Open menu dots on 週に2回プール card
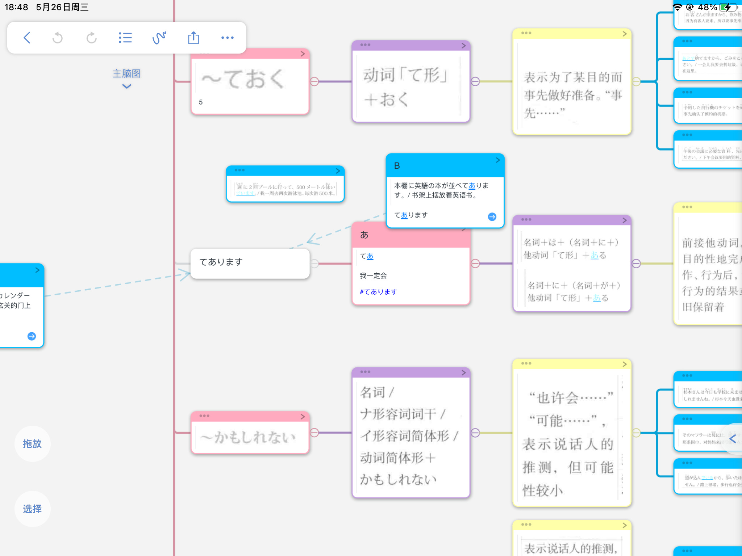Screen dimensions: 742x556 click(x=239, y=170)
